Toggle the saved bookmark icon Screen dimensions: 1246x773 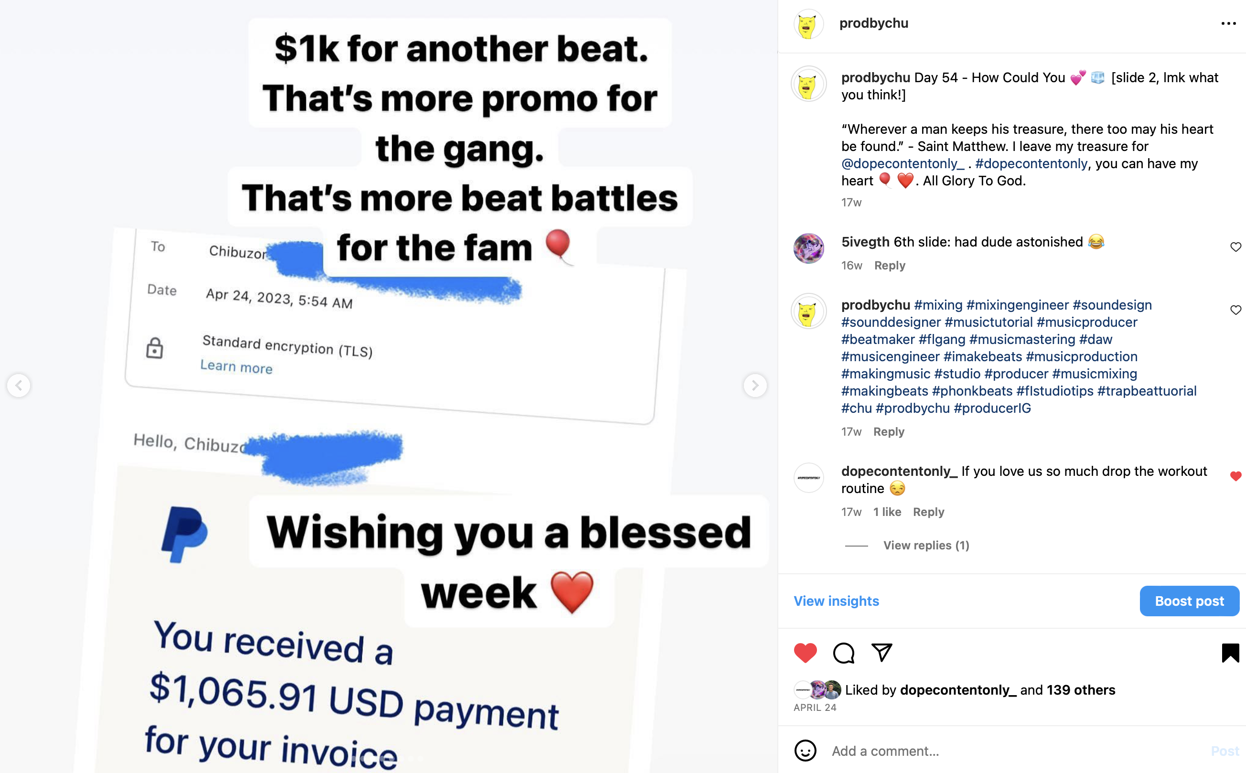pyautogui.click(x=1230, y=653)
